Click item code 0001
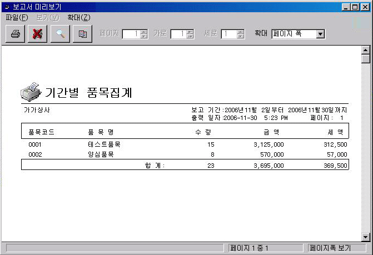This screenshot has height=255, width=373. pos(35,144)
